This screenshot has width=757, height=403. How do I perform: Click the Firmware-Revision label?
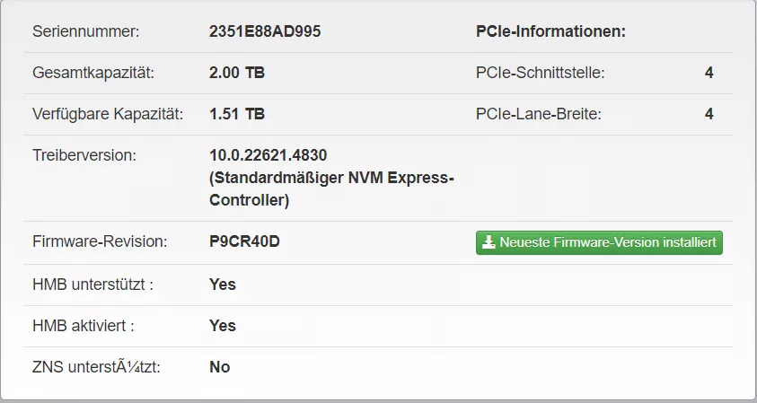coord(100,241)
